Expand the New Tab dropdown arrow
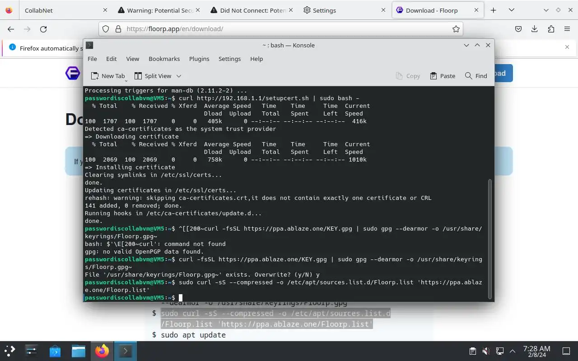The width and height of the screenshot is (578, 361). (x=126, y=80)
